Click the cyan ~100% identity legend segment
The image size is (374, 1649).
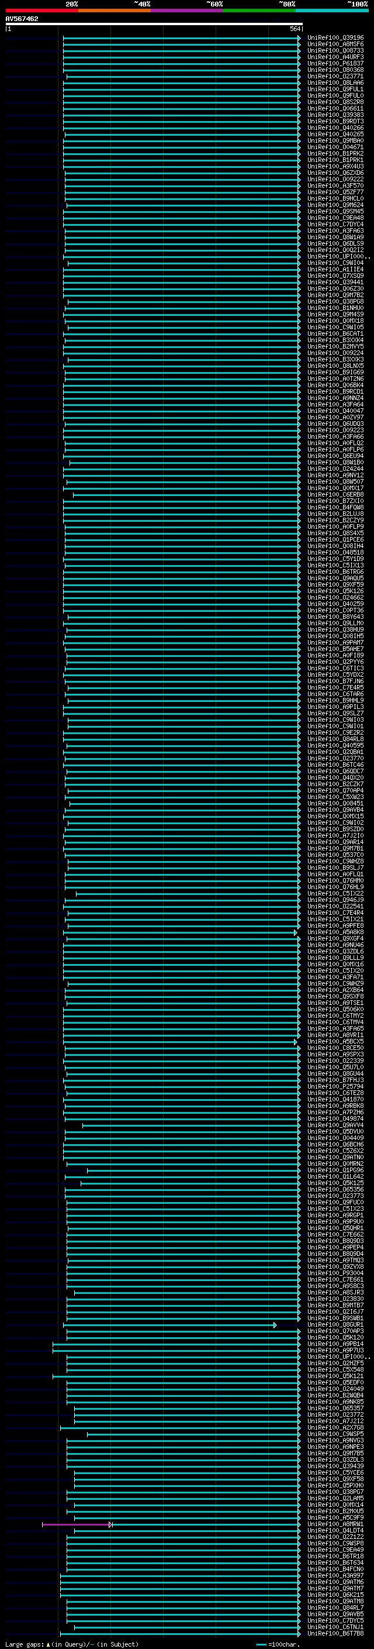tap(332, 11)
